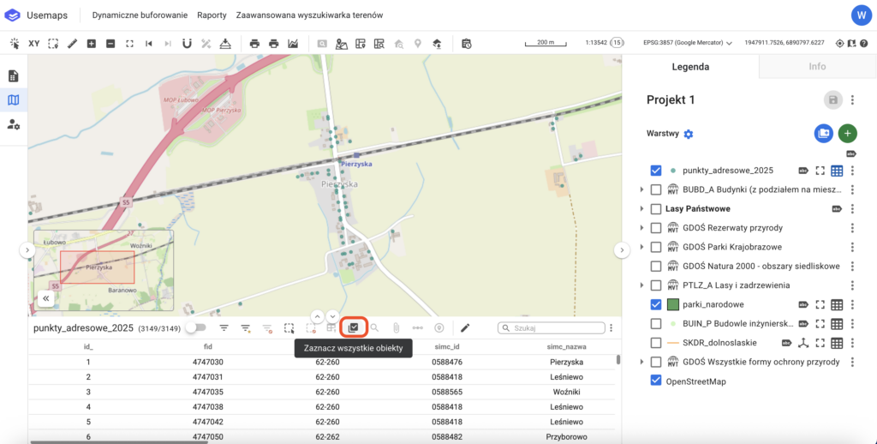
Task: Enable the Lasy Państwowe layer checkbox
Action: click(x=656, y=208)
